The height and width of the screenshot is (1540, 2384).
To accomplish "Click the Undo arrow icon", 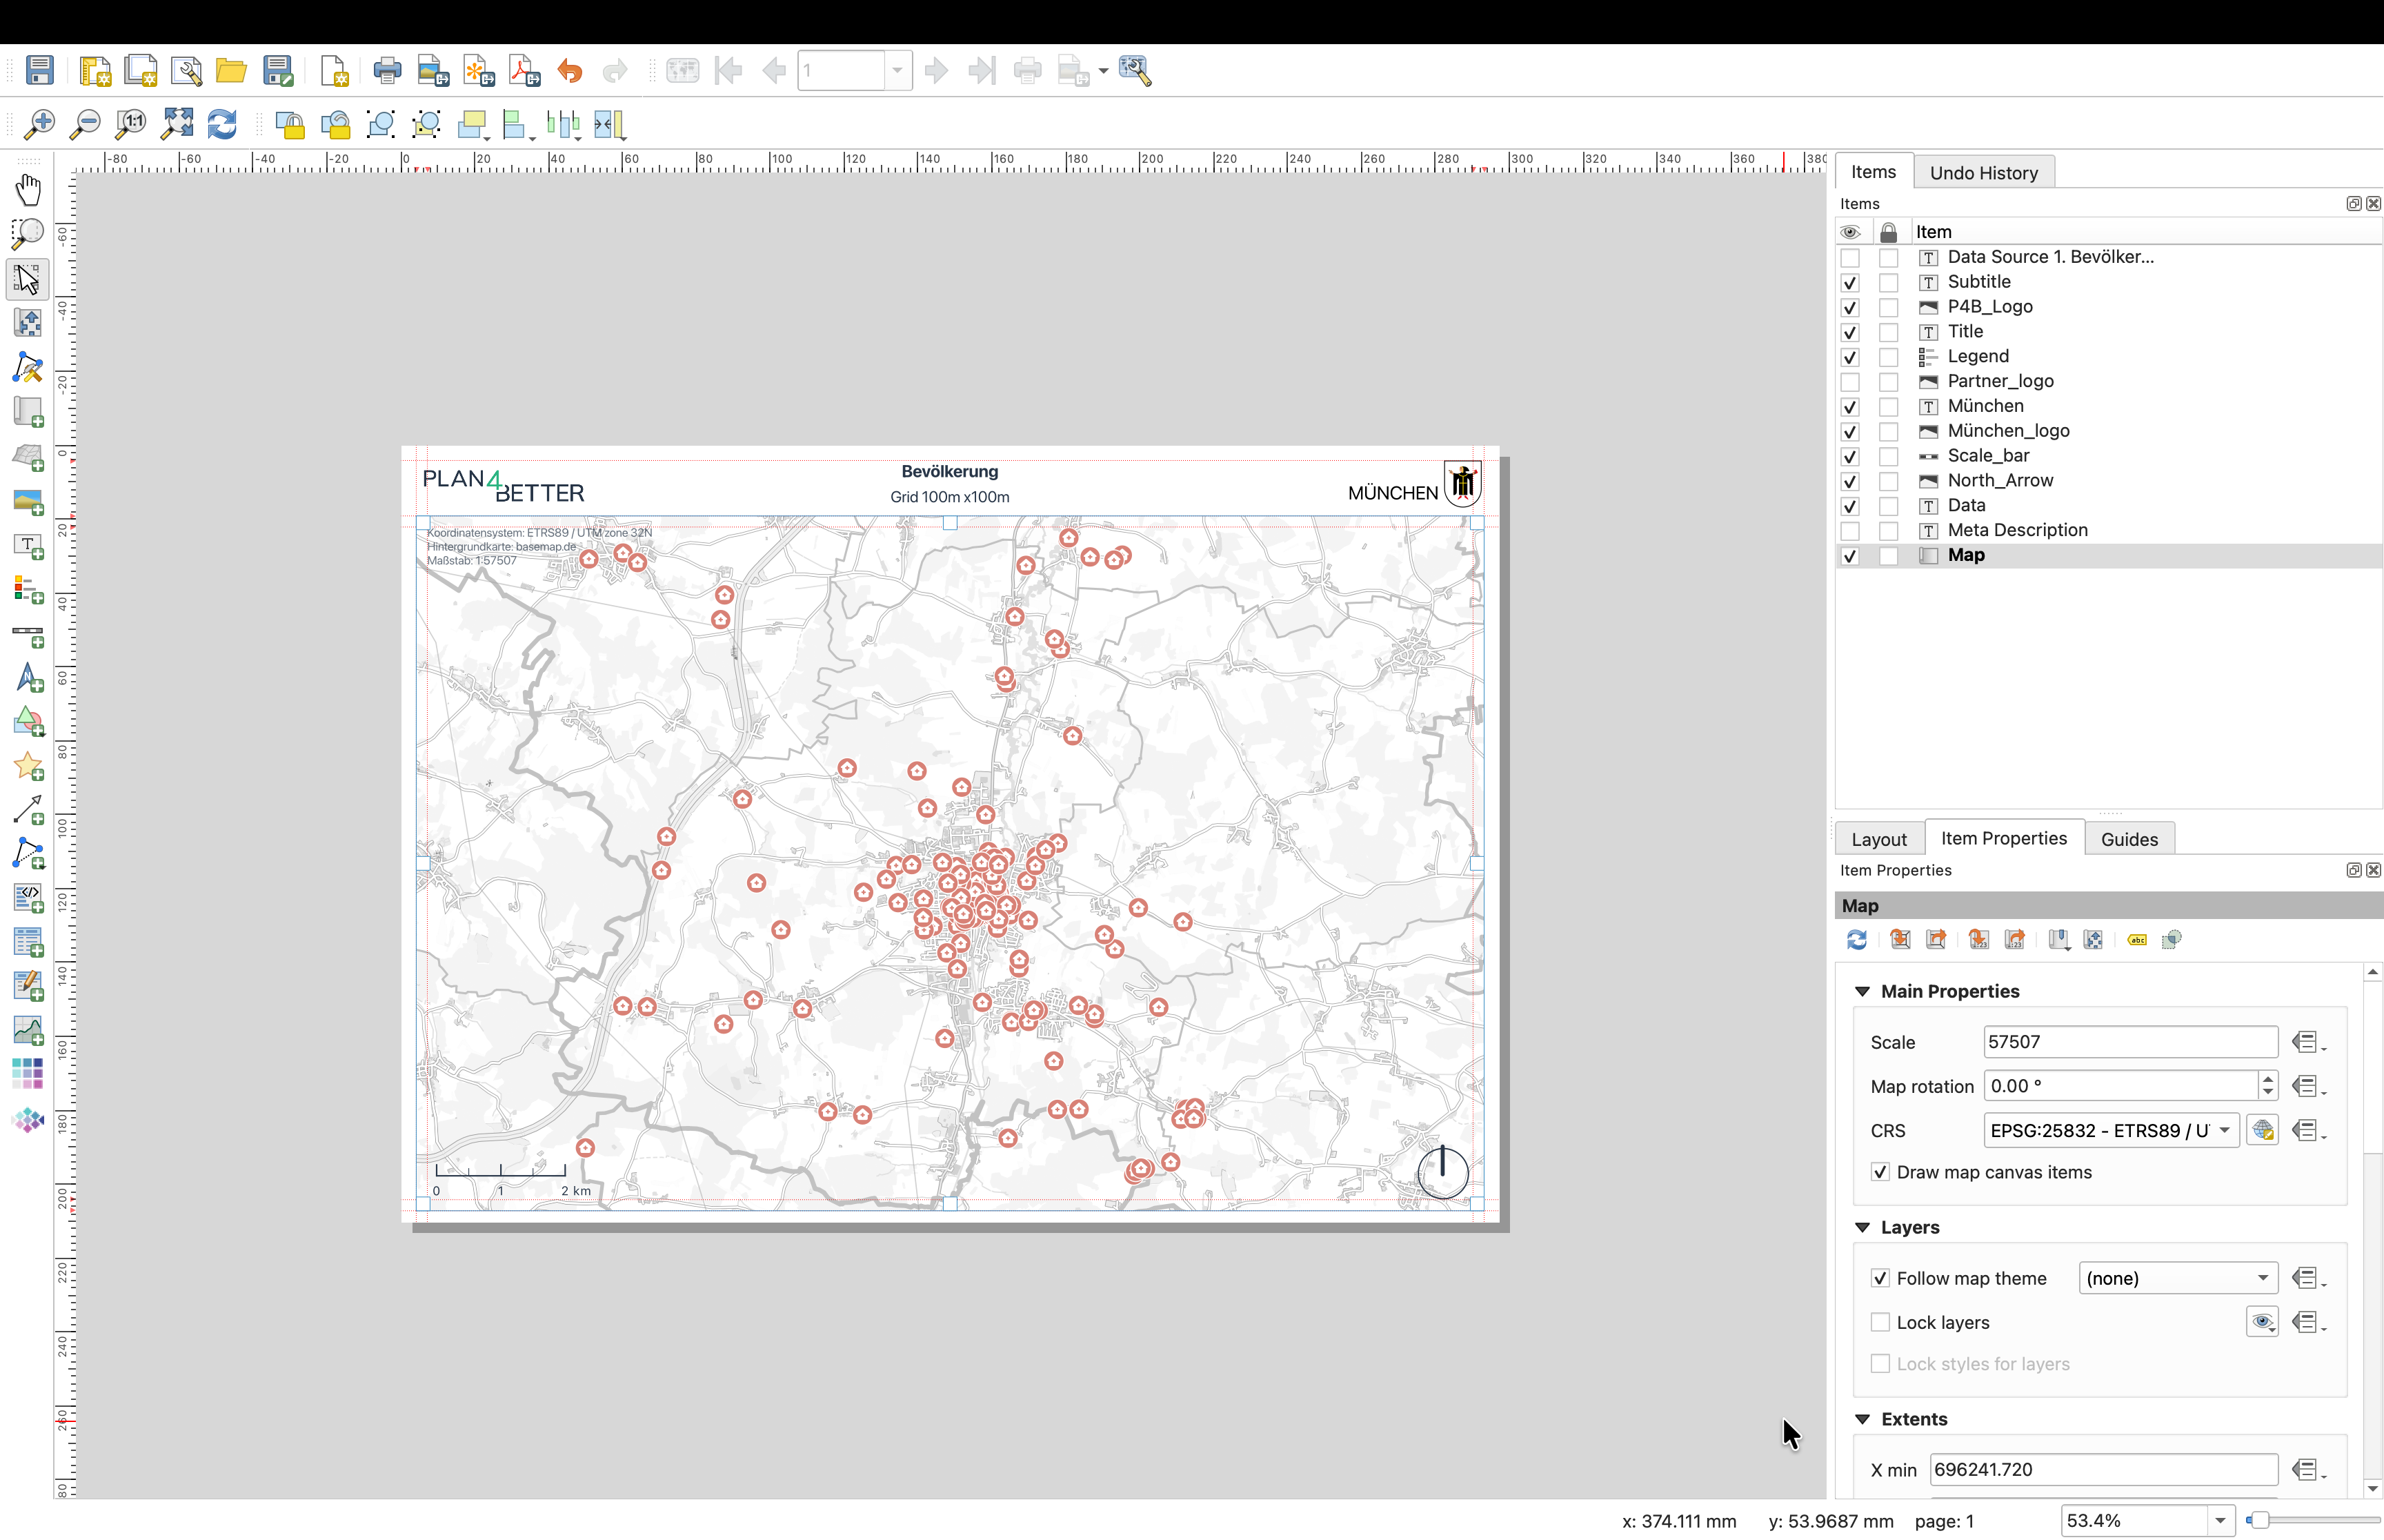I will [570, 70].
